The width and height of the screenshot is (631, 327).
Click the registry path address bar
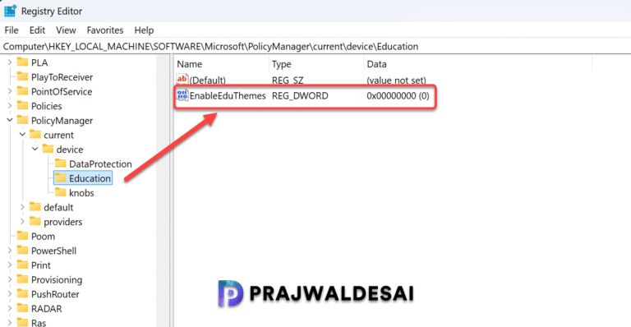coord(315,47)
